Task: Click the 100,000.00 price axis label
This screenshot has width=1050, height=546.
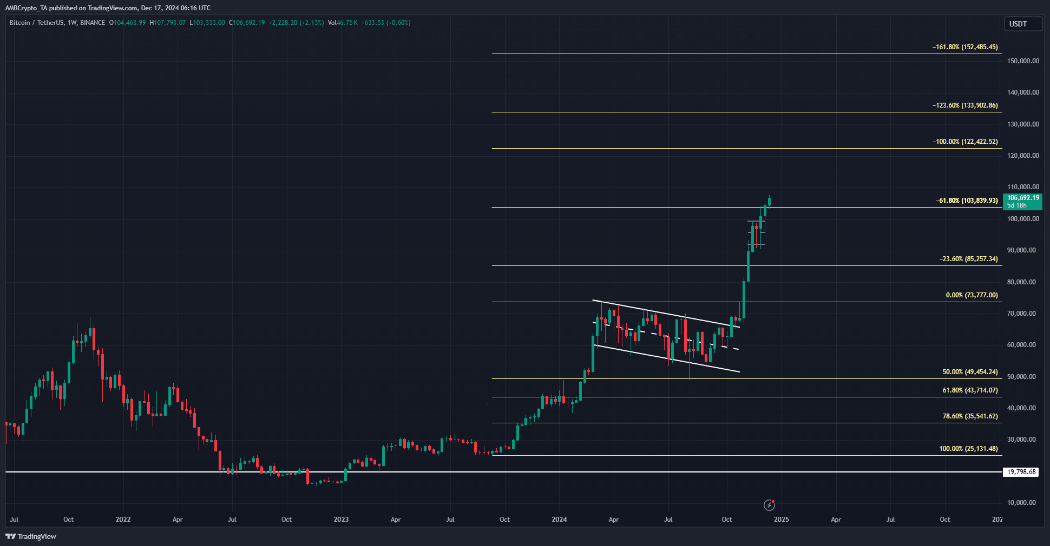Action: pos(1023,219)
